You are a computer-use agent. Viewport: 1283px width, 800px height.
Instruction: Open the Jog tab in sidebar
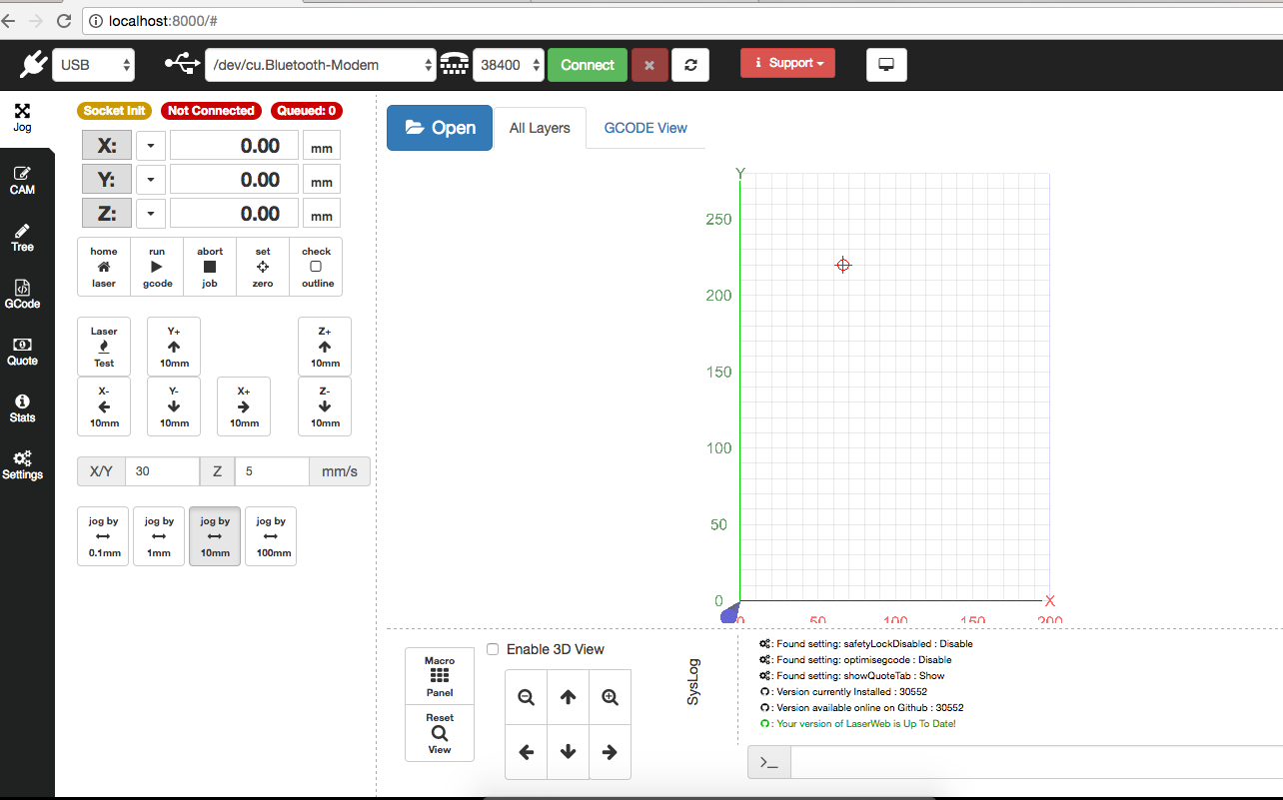click(22, 119)
